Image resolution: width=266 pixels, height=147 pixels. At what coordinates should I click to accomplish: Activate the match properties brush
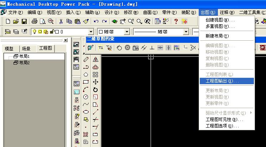coord(86,21)
